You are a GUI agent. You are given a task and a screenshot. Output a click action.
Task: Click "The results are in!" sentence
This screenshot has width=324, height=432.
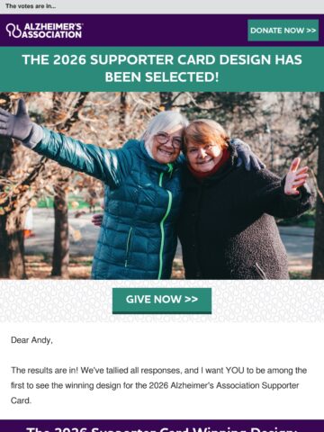click(44, 371)
